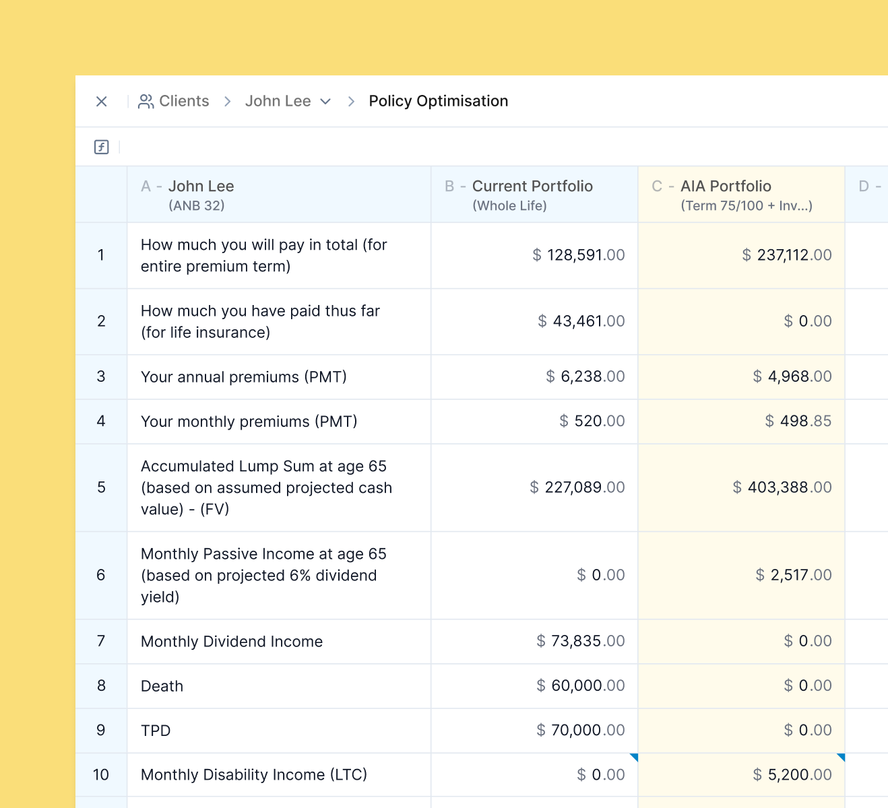Select row 1 number header
Image resolution: width=888 pixels, height=808 pixels.
(x=101, y=255)
